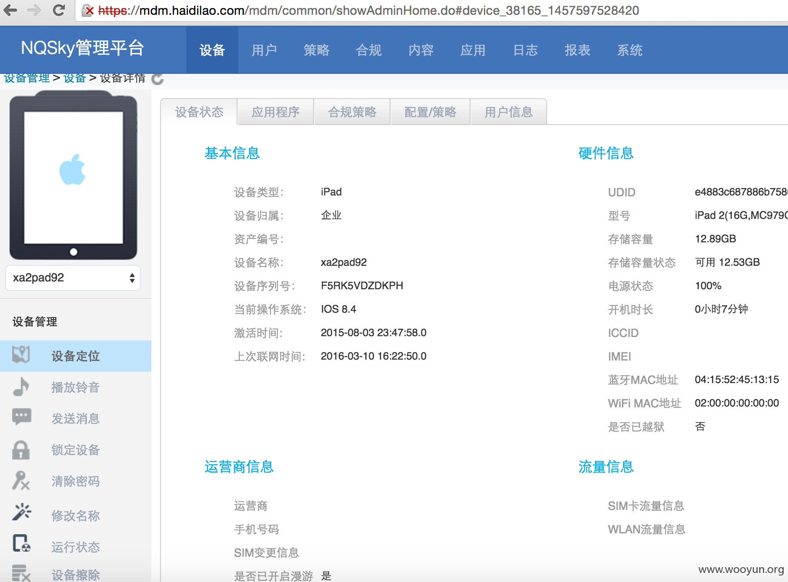Select 运行状态 in sidebar
The width and height of the screenshot is (788, 582).
pos(76,547)
